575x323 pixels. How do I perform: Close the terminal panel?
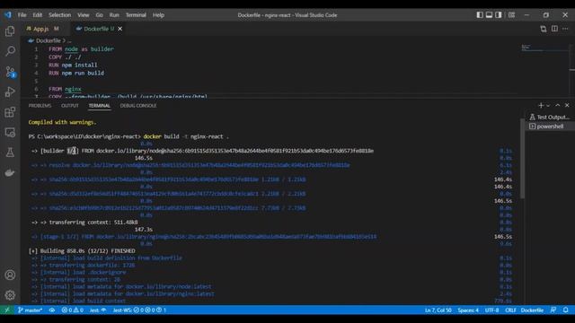pos(567,106)
